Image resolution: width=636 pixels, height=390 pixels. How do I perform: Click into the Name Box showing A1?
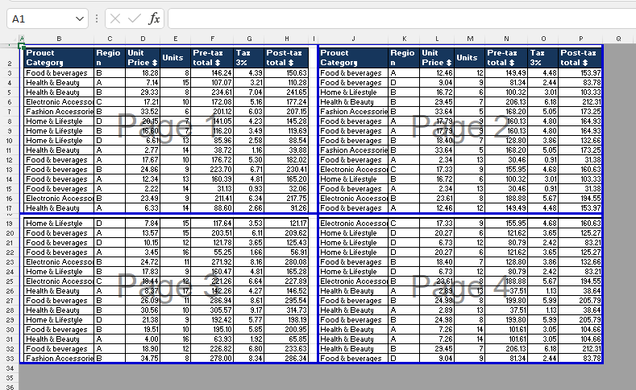[40, 18]
